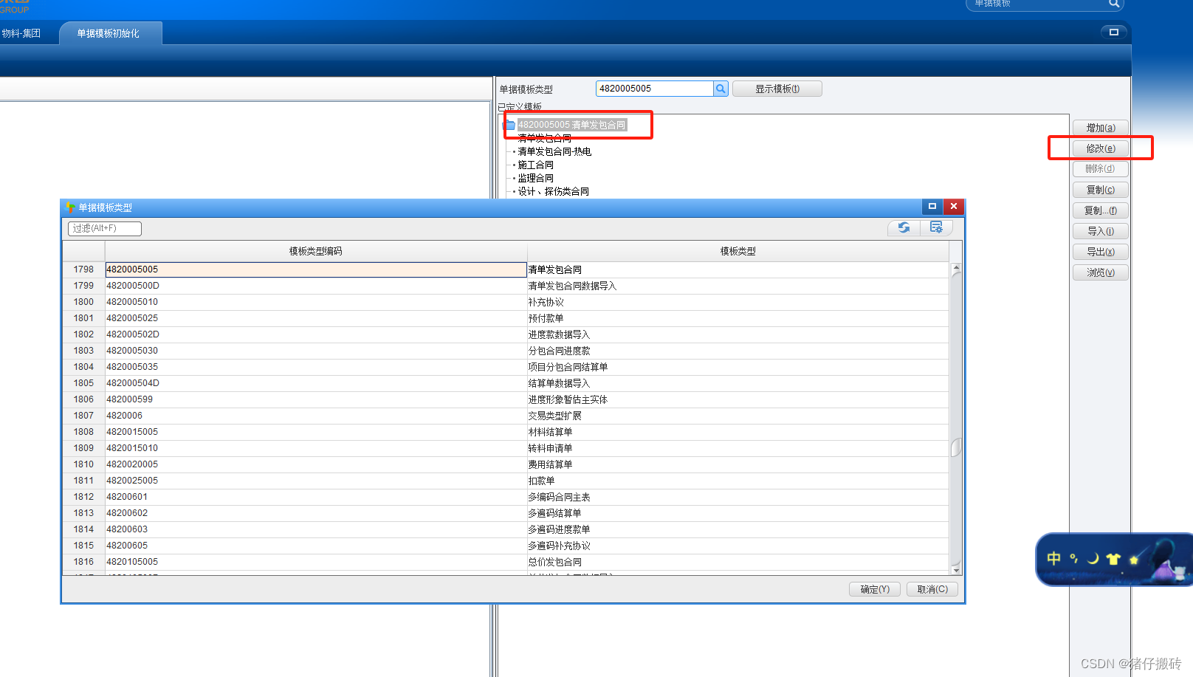Click the 增加(a) button on the right
Screen dimensions: 1193x677
tap(1100, 127)
